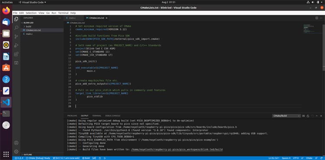325x160 pixels.
Task: Click the LF end-of-line indicator
Action: click(x=302, y=158)
